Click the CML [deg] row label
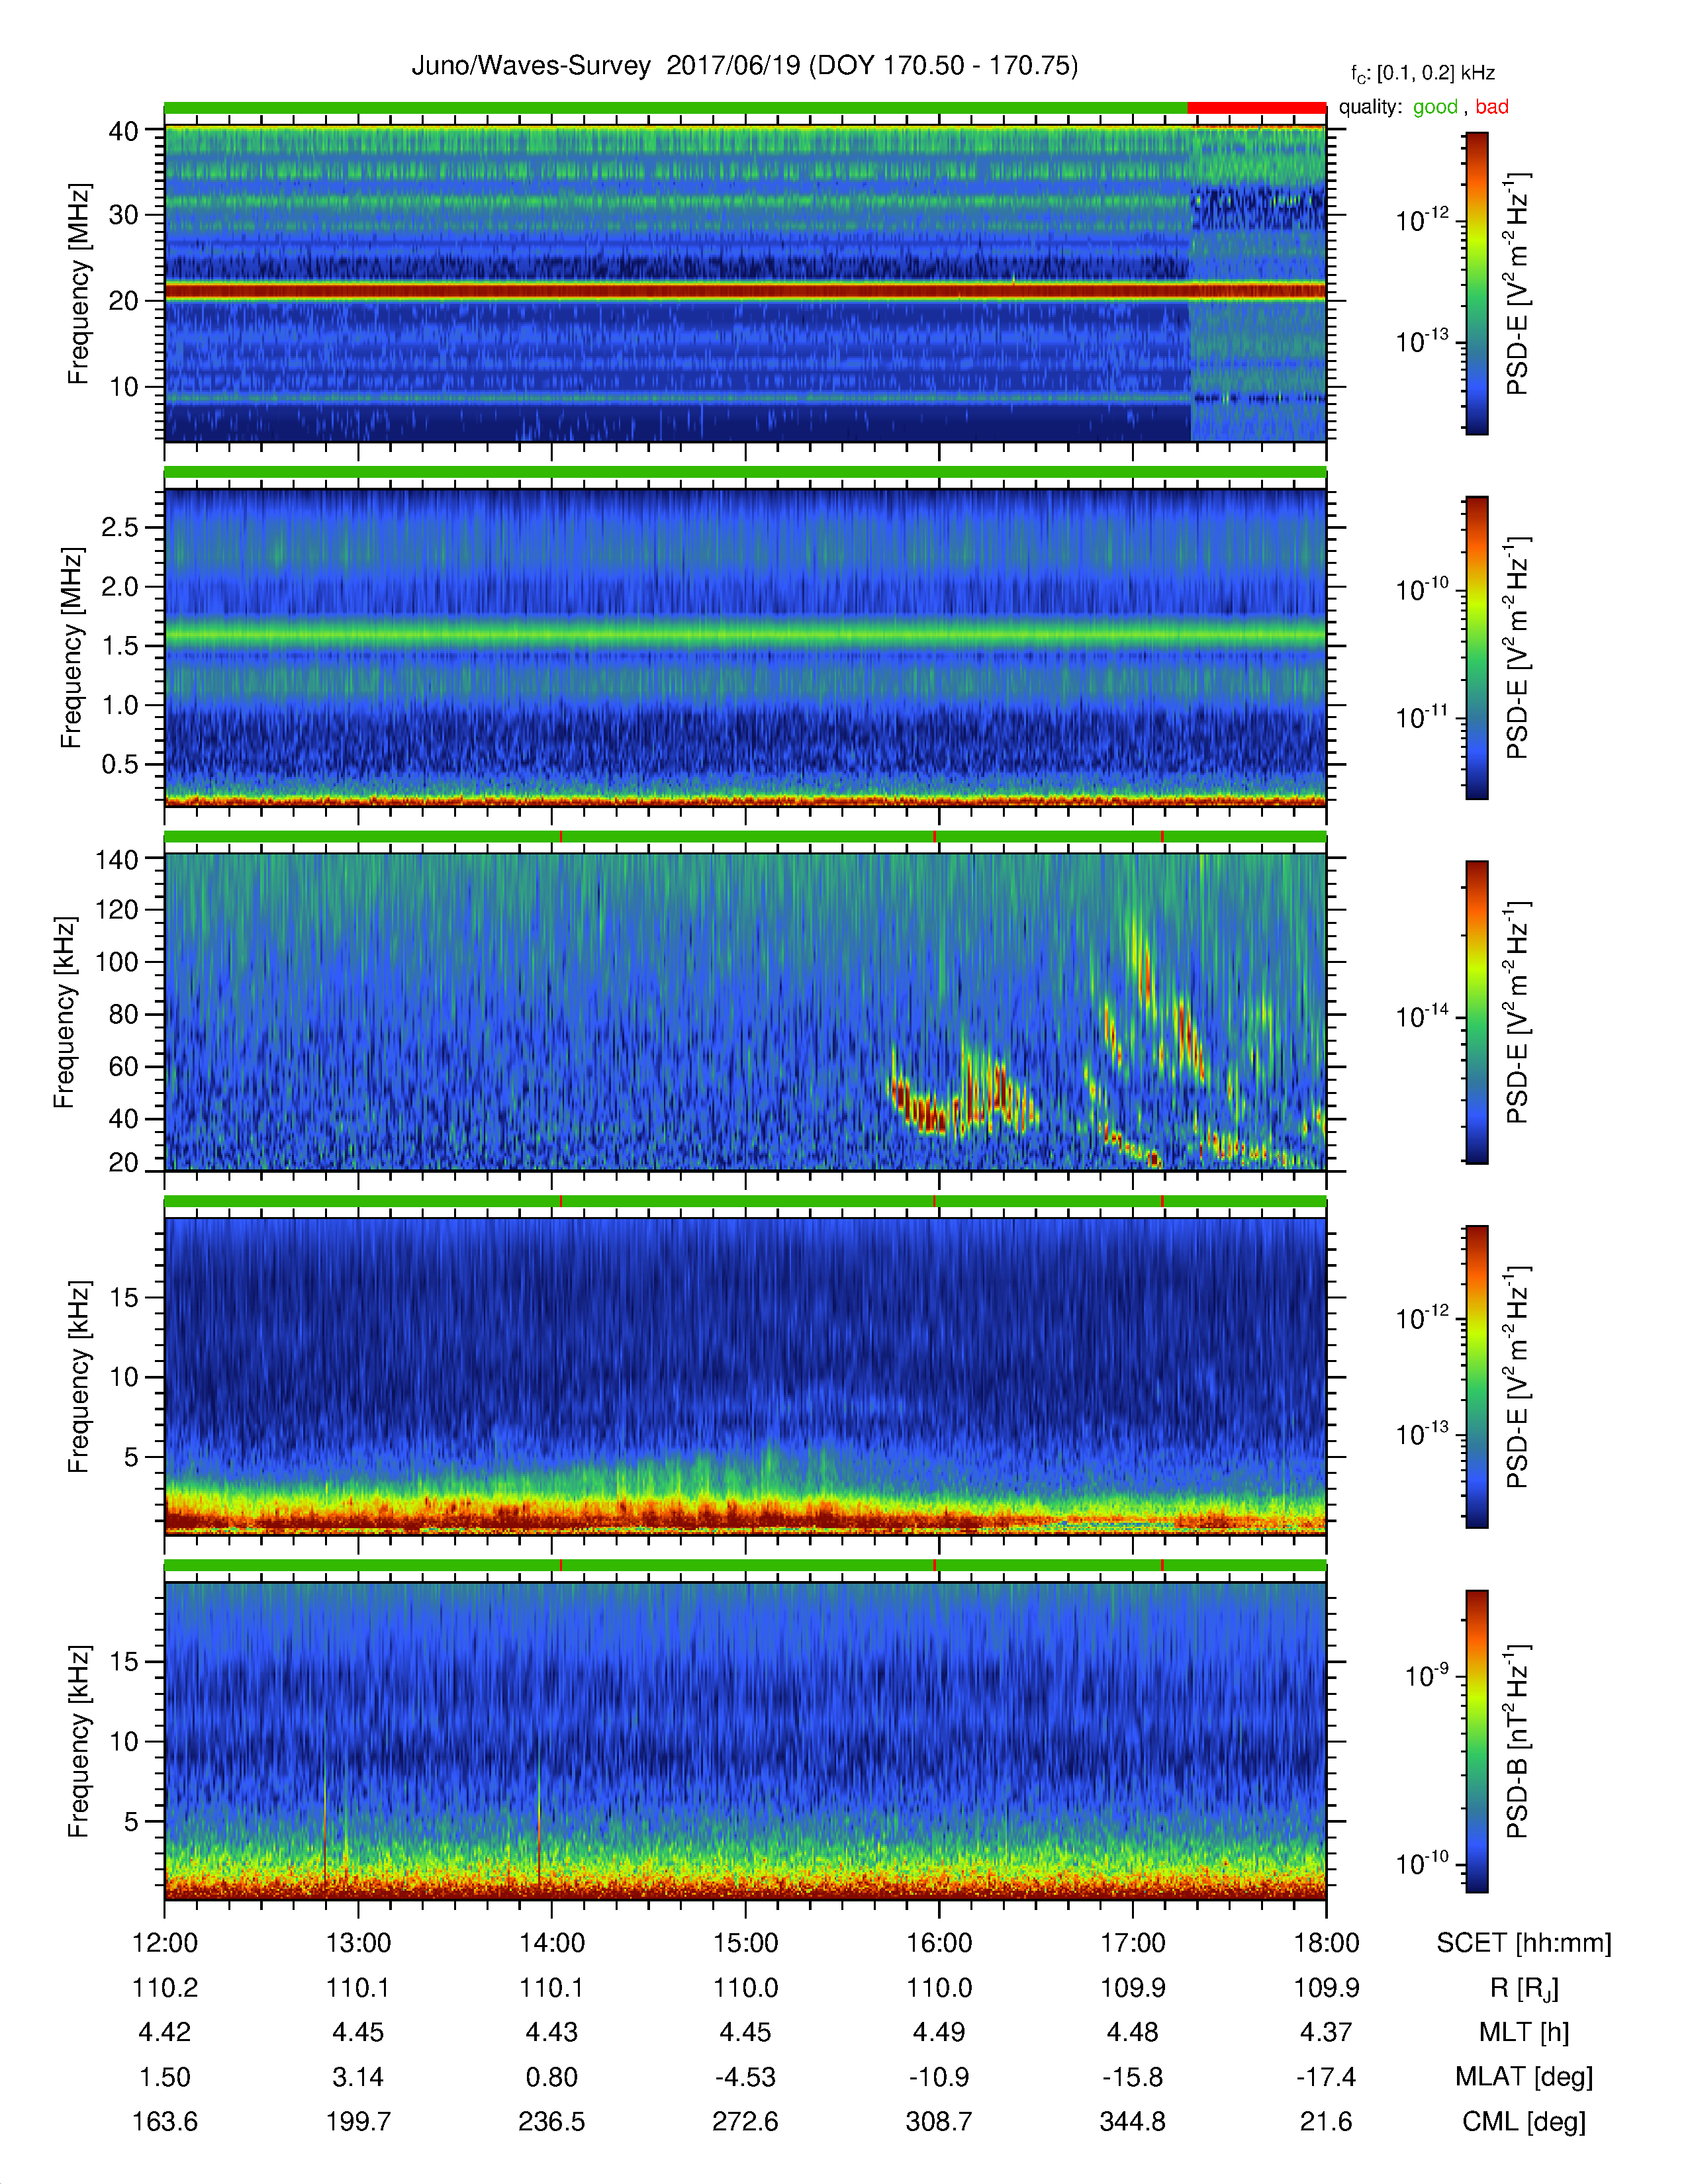1688x2184 pixels. [x=1524, y=2121]
